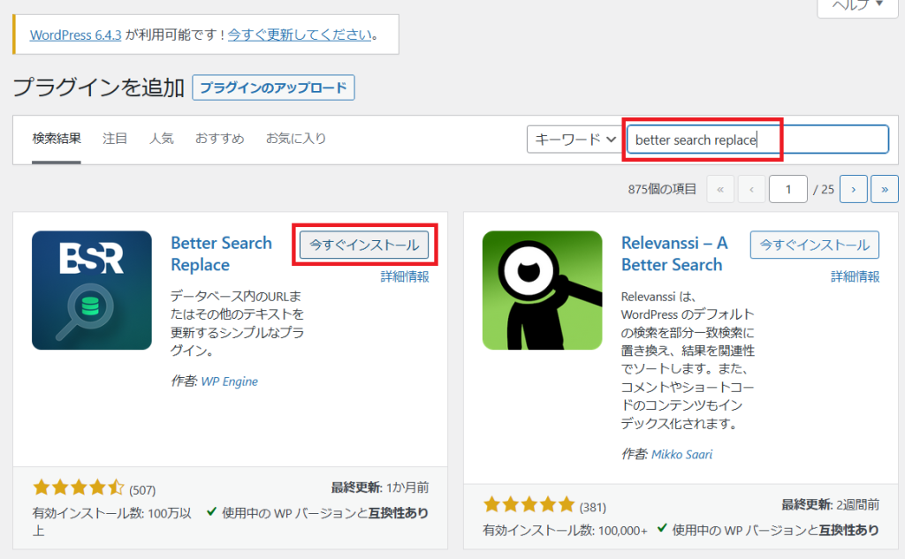Visit author Mikko Saari link
Viewport: 905px width, 559px height.
pyautogui.click(x=681, y=455)
